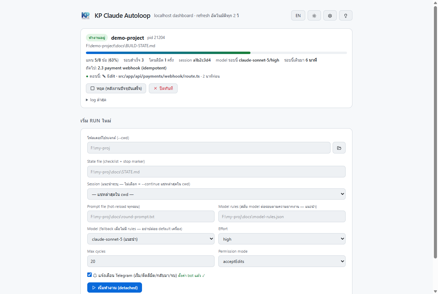This screenshot has height=294, width=438.
Task: Browse project folder with the folder icon
Action: click(x=339, y=148)
